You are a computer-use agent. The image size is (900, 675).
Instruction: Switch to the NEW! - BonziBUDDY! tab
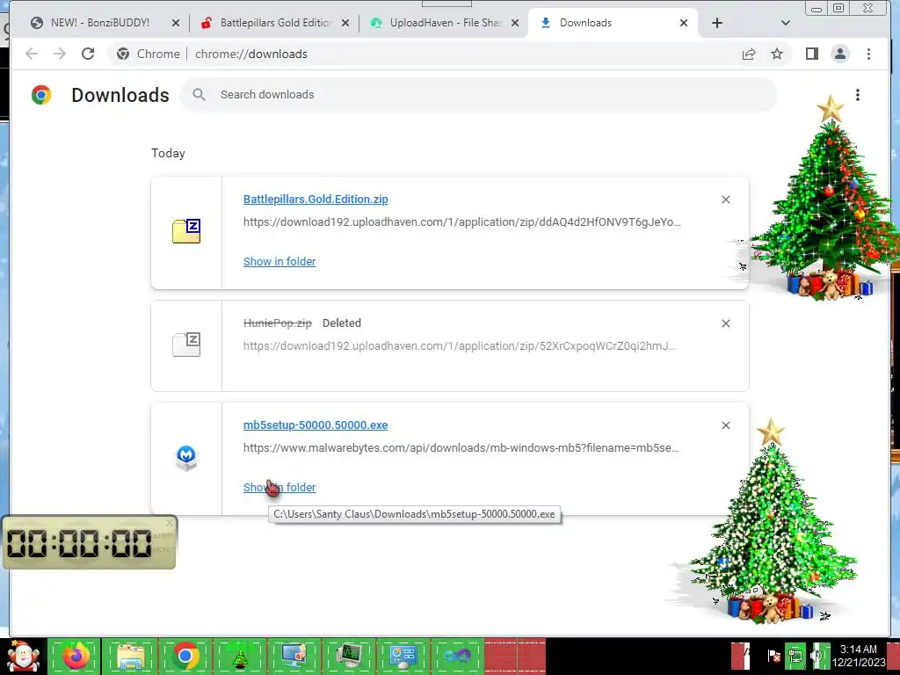(98, 23)
